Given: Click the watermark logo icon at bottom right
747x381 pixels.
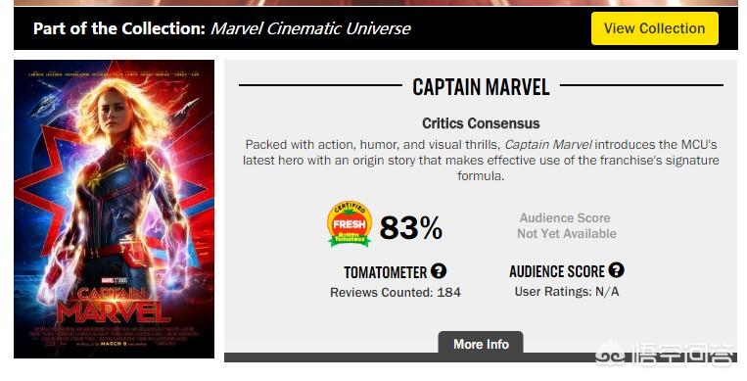Looking at the screenshot, I should coord(610,355).
